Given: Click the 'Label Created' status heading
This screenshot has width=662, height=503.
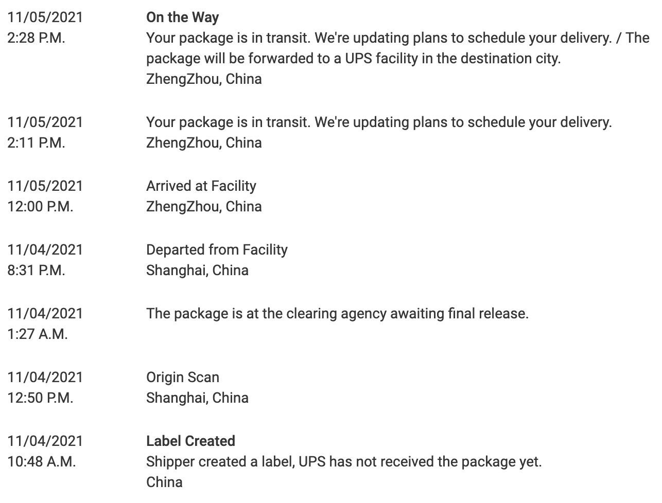Looking at the screenshot, I should pyautogui.click(x=190, y=441).
